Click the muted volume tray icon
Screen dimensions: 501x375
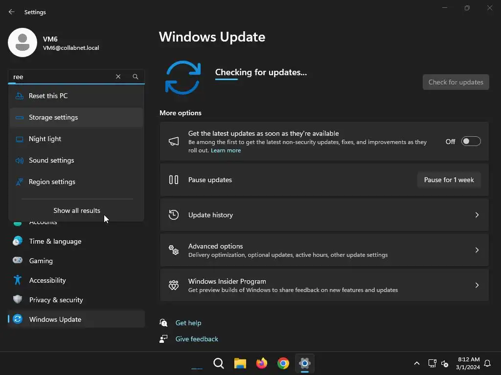445,363
